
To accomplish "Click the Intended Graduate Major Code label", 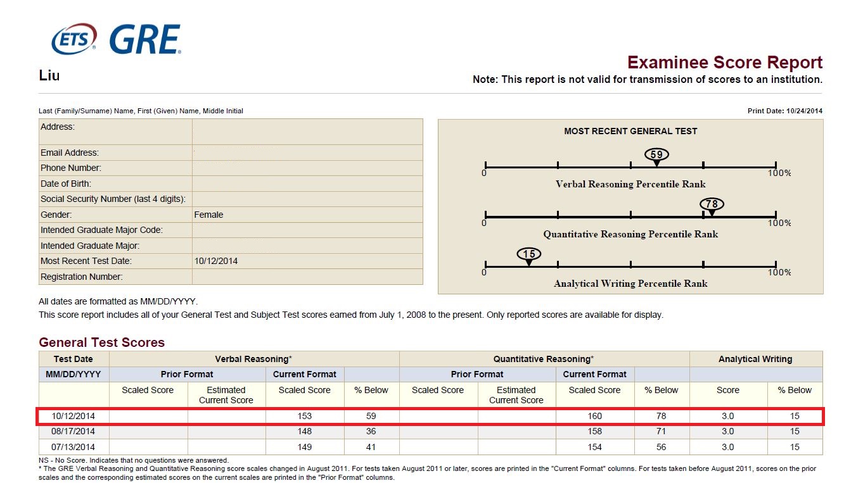I will pos(102,230).
